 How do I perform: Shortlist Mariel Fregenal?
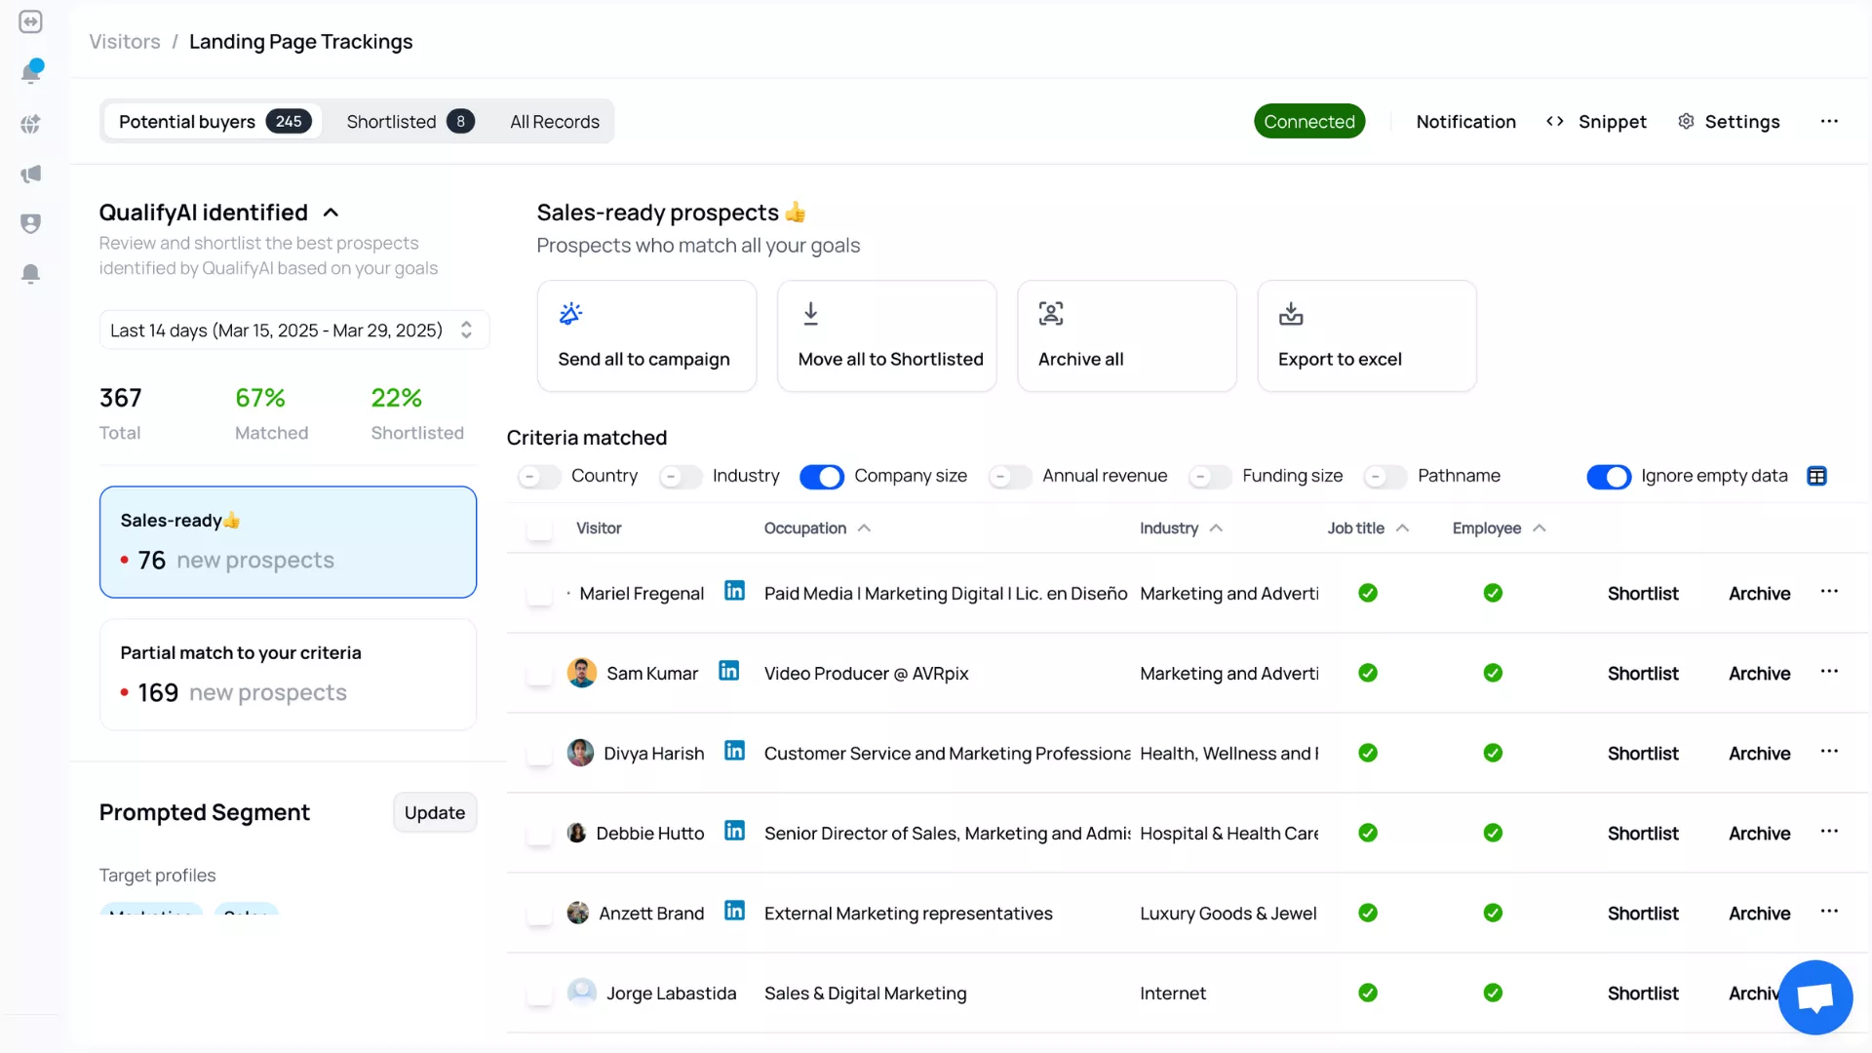coord(1642,594)
